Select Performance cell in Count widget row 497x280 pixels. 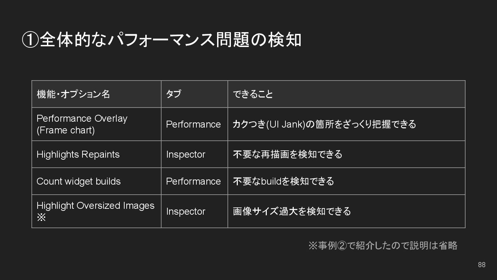tap(194, 181)
